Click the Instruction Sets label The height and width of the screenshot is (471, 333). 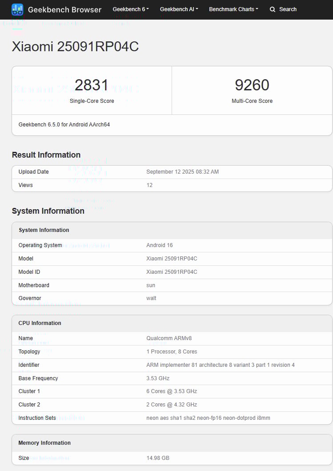coord(37,418)
